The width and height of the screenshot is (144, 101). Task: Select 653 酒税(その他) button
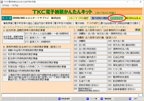(90, 73)
